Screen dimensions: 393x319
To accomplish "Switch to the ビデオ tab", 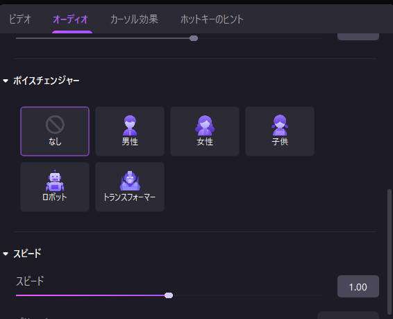I will [x=20, y=19].
